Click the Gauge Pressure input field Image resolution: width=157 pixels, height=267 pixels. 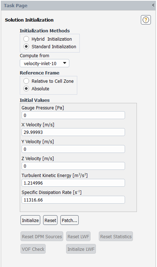tap(73, 115)
